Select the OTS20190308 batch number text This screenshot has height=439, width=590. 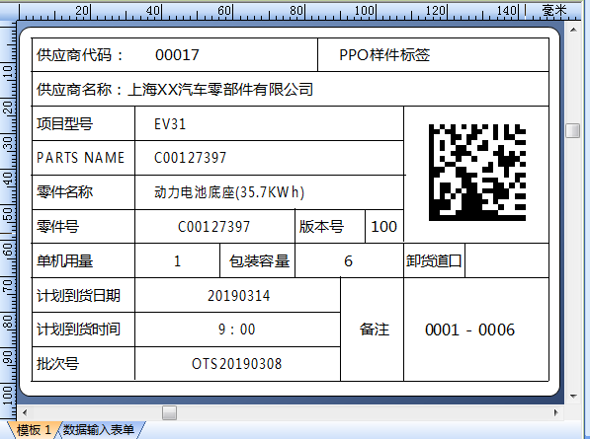click(236, 364)
